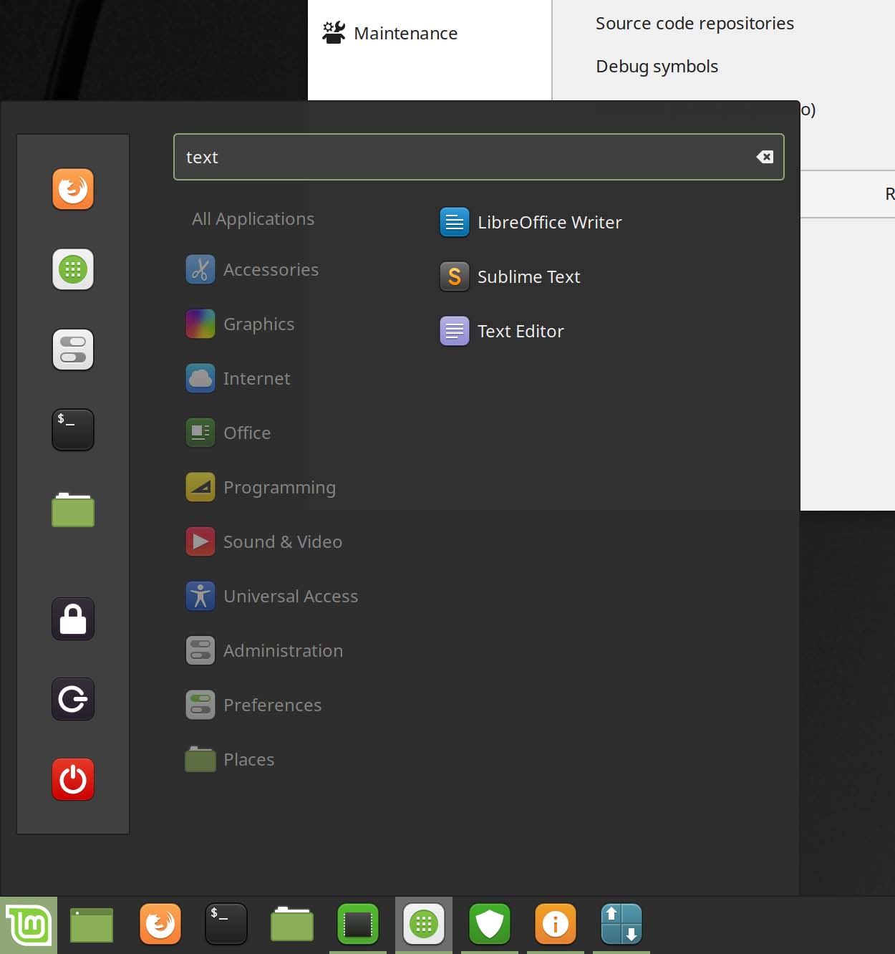Open the Software Manager from the sidebar

pyautogui.click(x=72, y=269)
